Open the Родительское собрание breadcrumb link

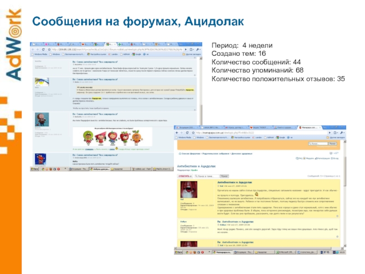coord(216,154)
